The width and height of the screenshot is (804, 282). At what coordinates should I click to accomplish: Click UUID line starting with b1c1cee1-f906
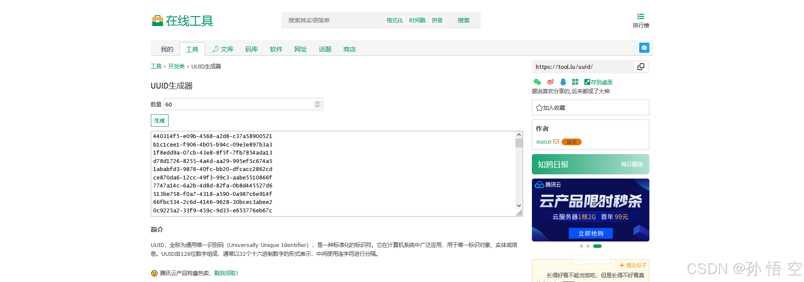point(213,144)
